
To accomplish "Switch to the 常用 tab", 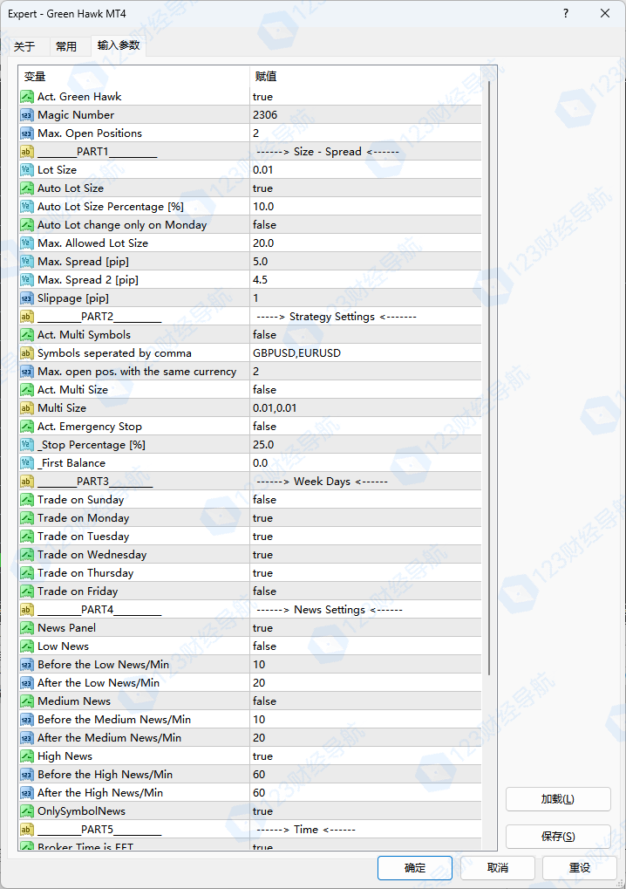I will point(66,46).
